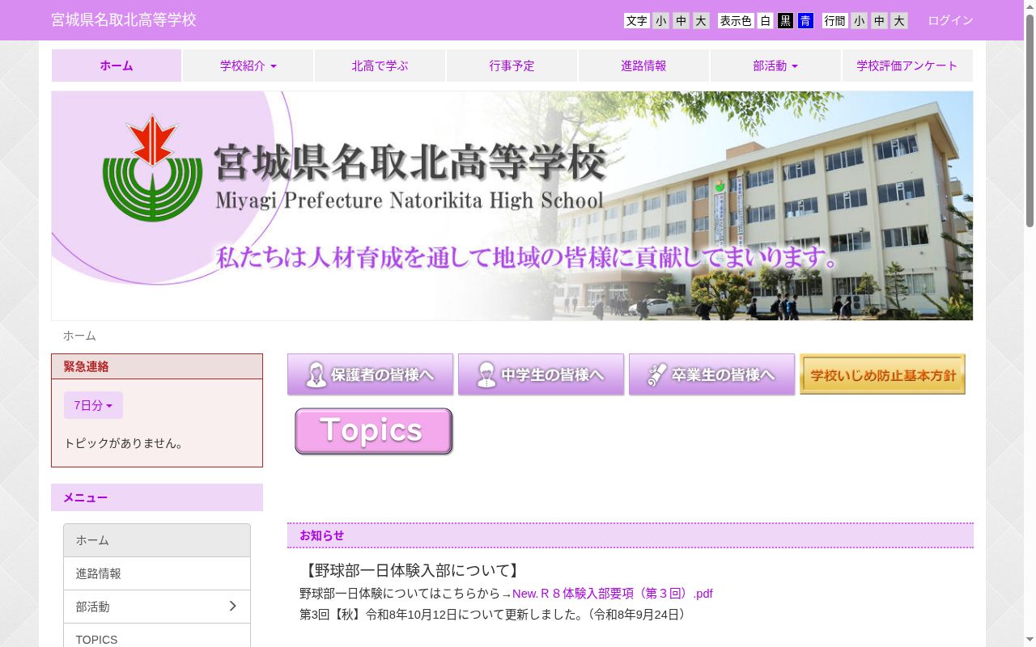This screenshot has width=1036, height=647.
Task: Click the 中学生の皆様へ banner button
Action: click(541, 374)
